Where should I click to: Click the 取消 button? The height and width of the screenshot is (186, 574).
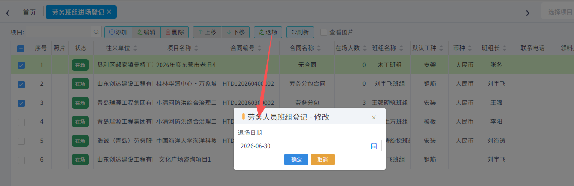coord(322,160)
